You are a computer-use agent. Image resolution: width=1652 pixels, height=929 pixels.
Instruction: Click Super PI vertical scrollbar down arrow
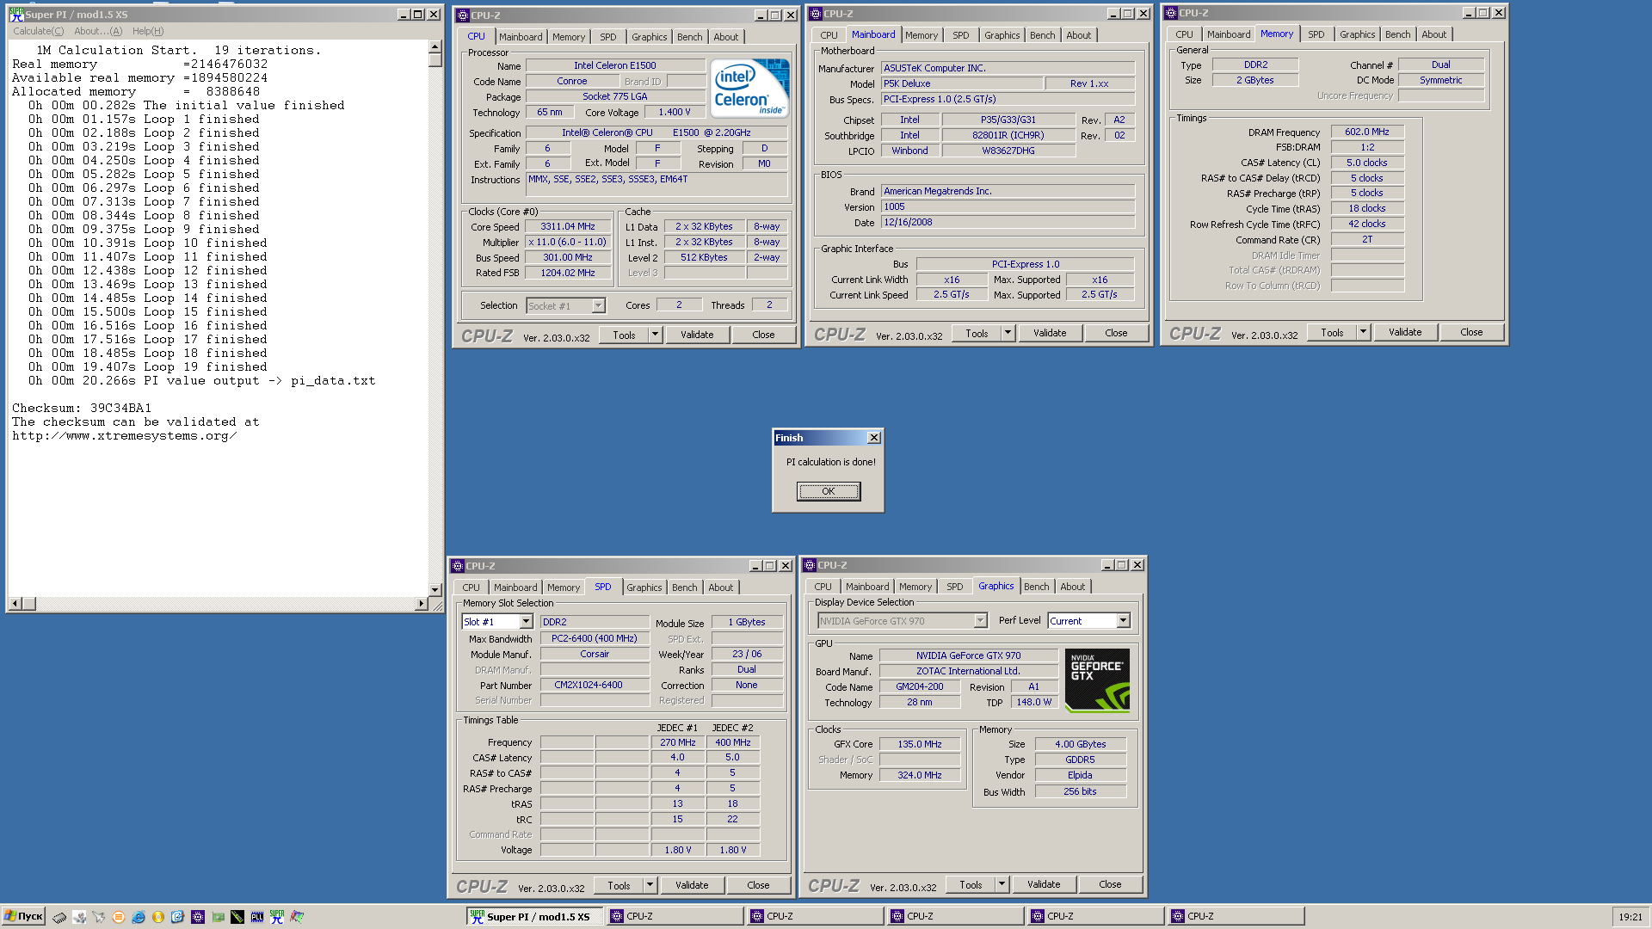(435, 590)
